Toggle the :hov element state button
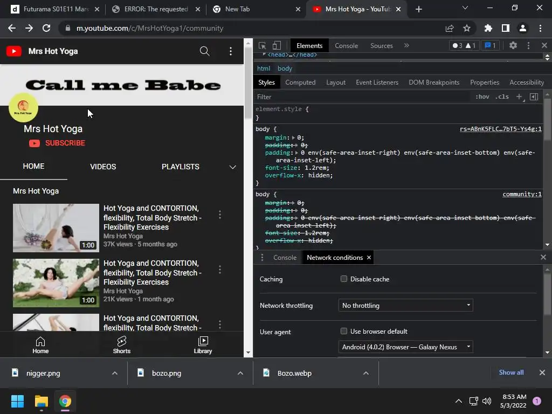Screen dimensions: 552x414 coord(482,97)
